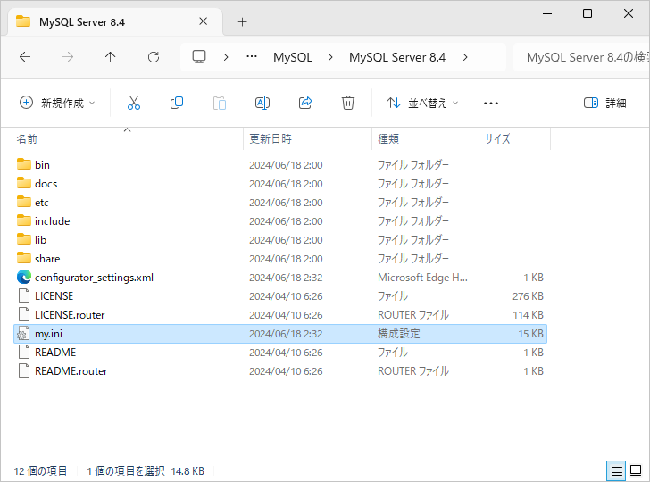
Task: Click the Delete trash can icon
Action: (348, 103)
